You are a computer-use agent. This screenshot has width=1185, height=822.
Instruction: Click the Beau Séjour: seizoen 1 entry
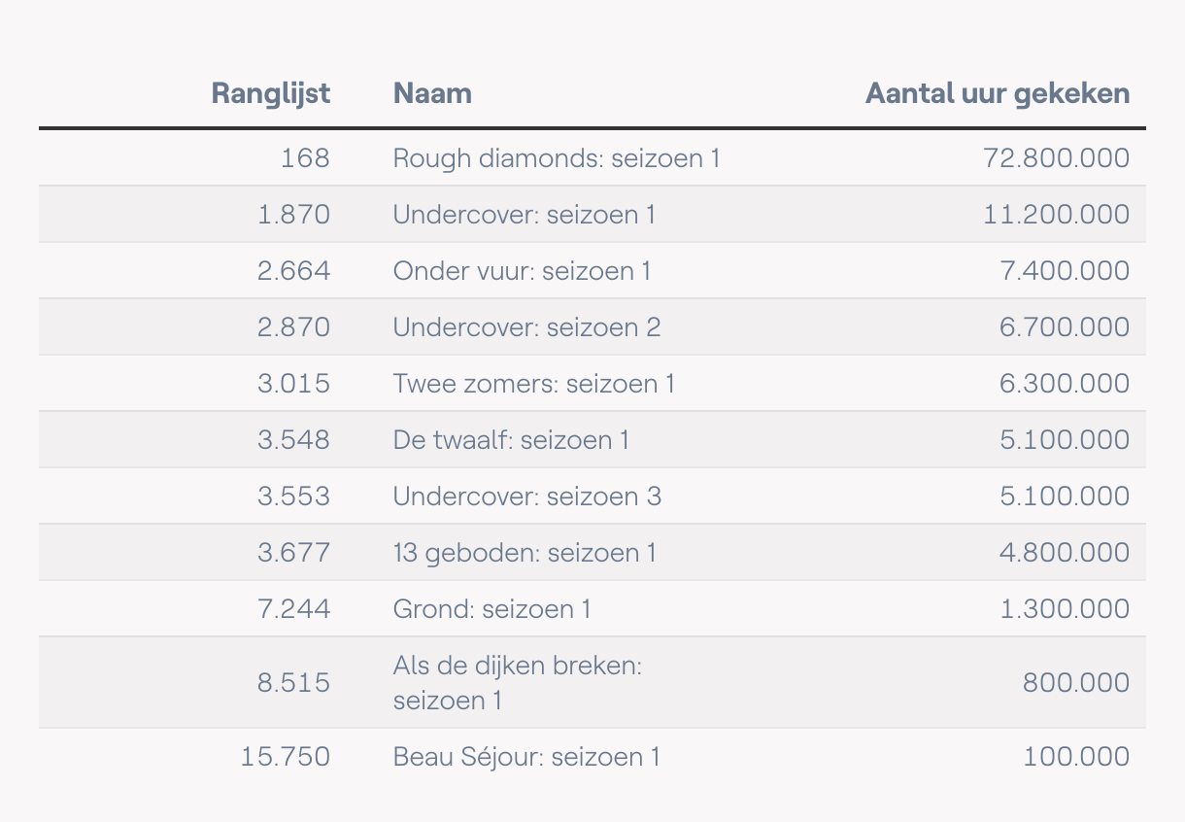(526, 756)
